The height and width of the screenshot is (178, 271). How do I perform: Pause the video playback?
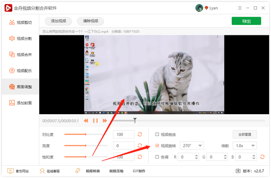click(95, 120)
